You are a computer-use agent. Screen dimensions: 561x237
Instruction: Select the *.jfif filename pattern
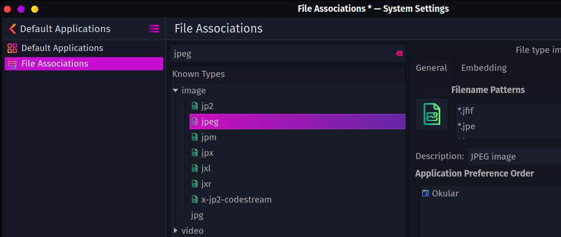point(466,111)
